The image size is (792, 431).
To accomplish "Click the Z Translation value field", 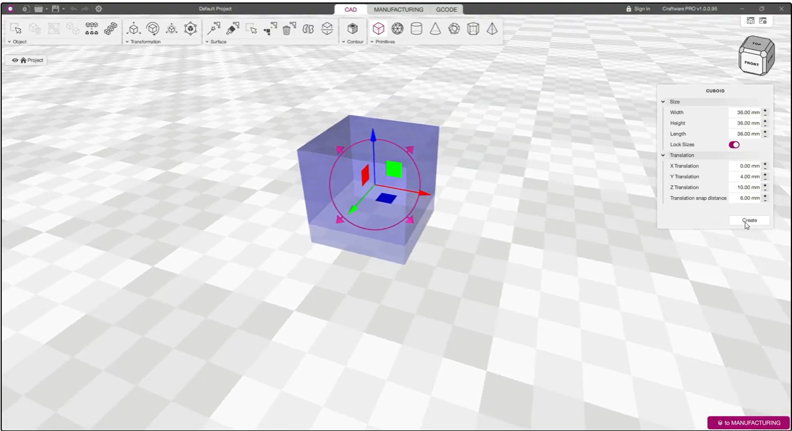I will pyautogui.click(x=745, y=188).
